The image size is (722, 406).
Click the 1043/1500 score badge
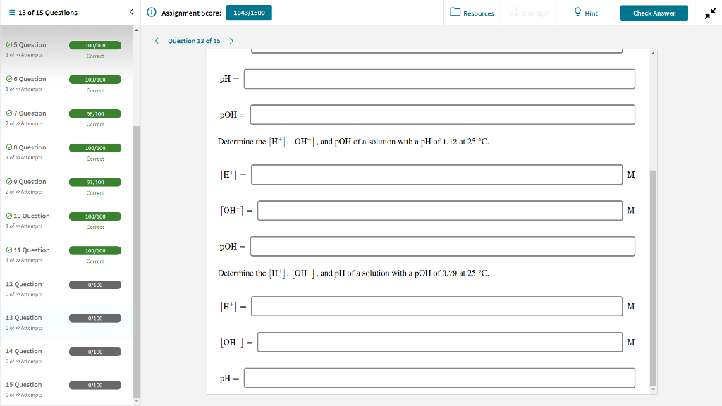click(x=249, y=12)
